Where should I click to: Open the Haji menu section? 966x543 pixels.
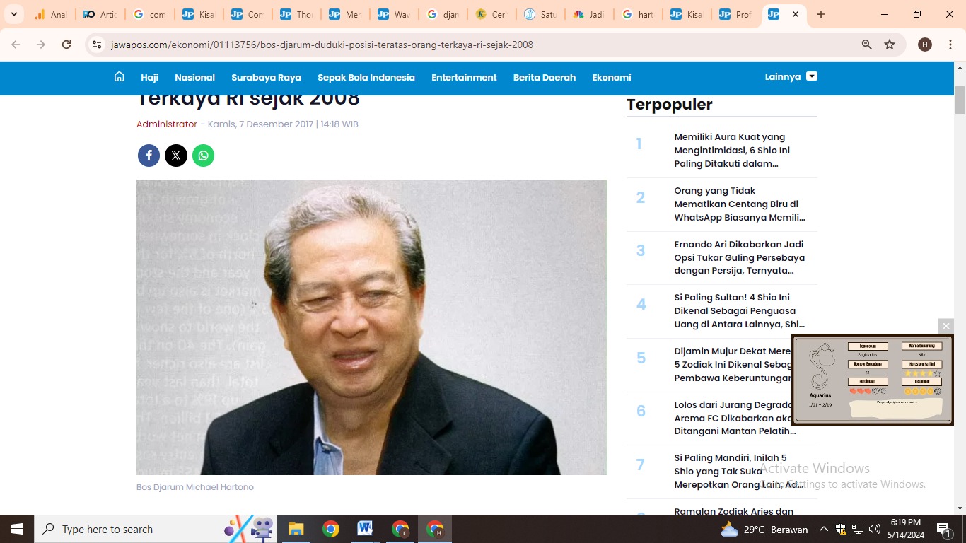coord(149,77)
